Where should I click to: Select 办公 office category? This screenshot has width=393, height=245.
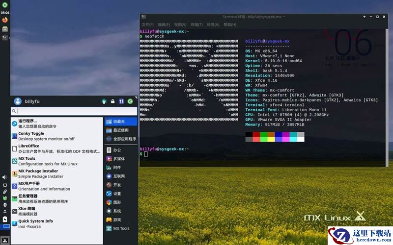pyautogui.click(x=121, y=150)
